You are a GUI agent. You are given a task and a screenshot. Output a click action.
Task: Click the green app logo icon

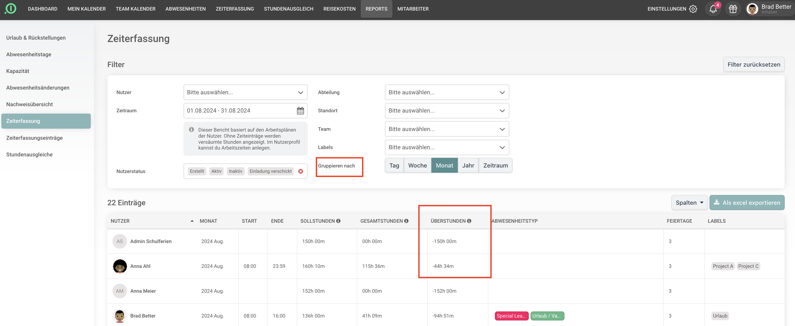pyautogui.click(x=11, y=8)
